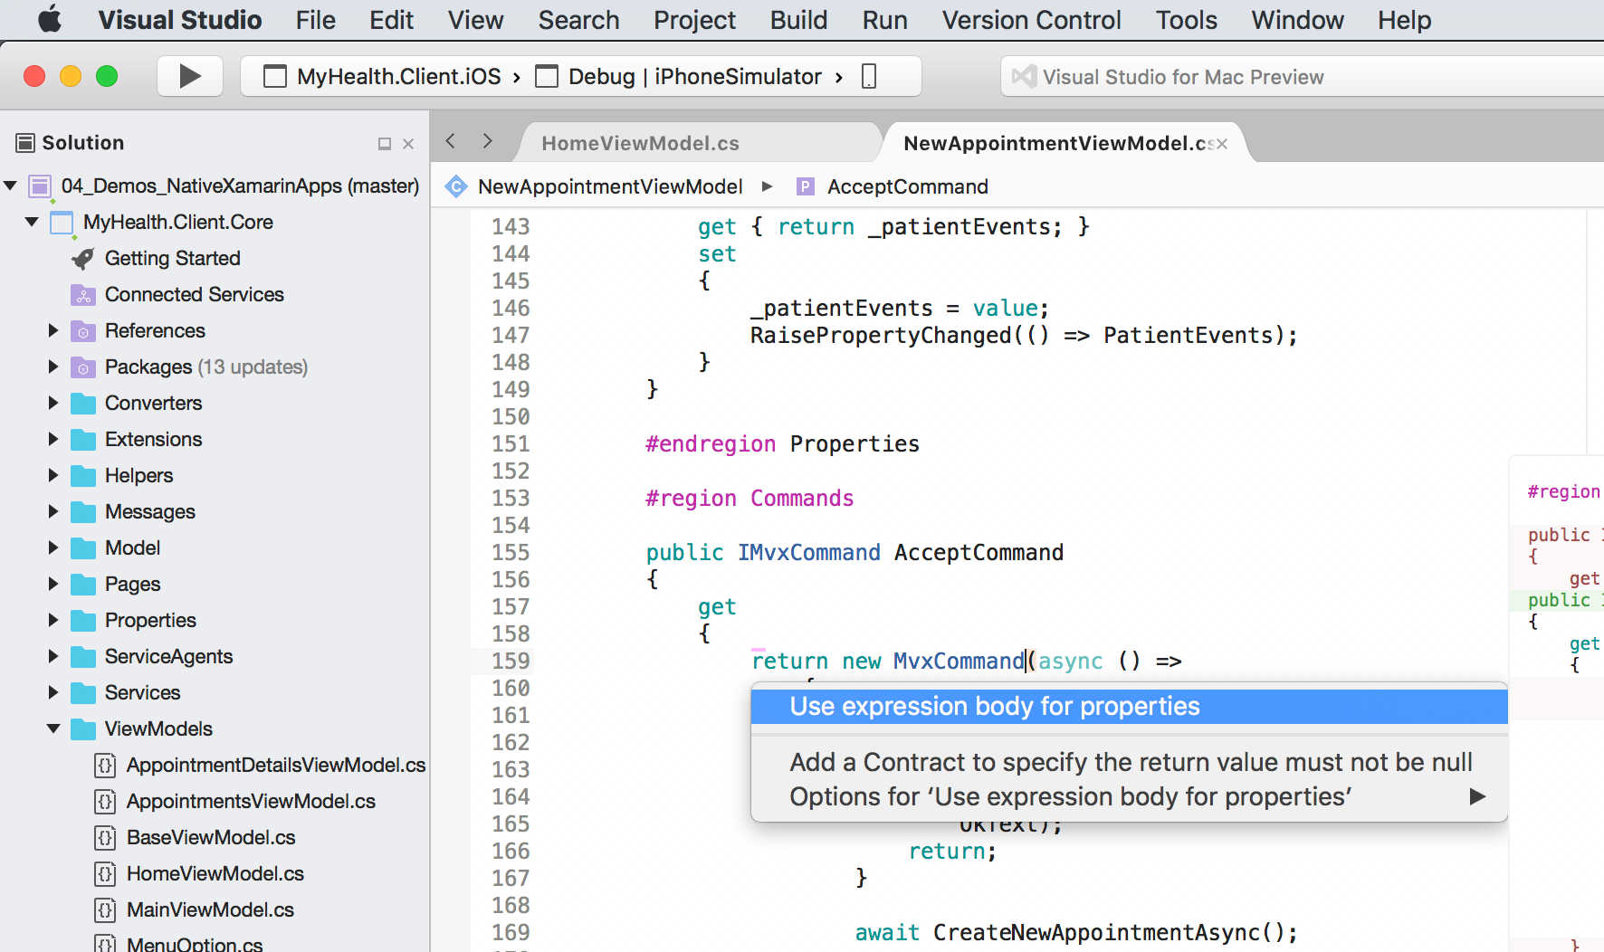The image size is (1604, 952).
Task: Select the Services folder in tree
Action: pyautogui.click(x=142, y=693)
